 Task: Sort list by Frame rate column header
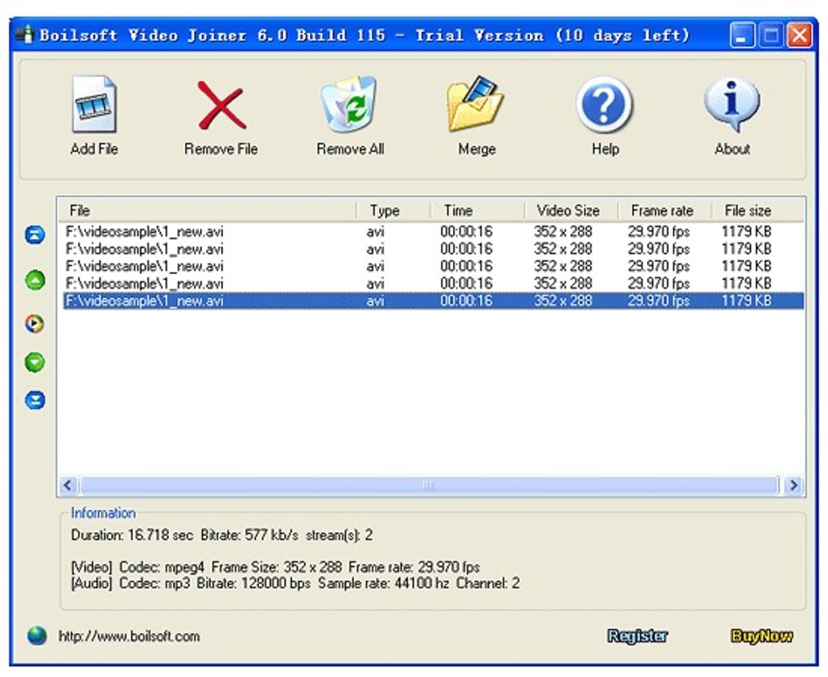point(664,210)
